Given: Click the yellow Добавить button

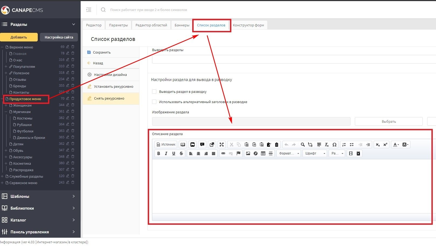Looking at the screenshot, I should (19, 37).
